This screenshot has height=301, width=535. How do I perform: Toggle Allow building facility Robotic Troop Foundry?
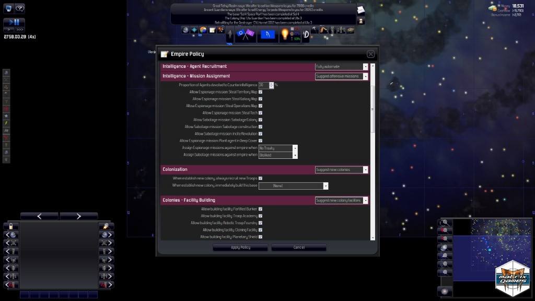tap(260, 223)
